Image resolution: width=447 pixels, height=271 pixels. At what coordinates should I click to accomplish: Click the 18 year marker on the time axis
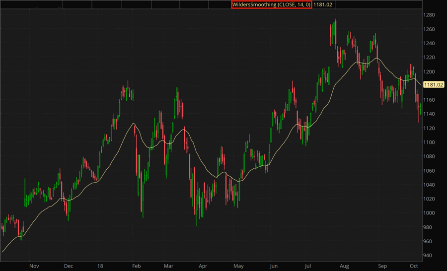[101, 266]
